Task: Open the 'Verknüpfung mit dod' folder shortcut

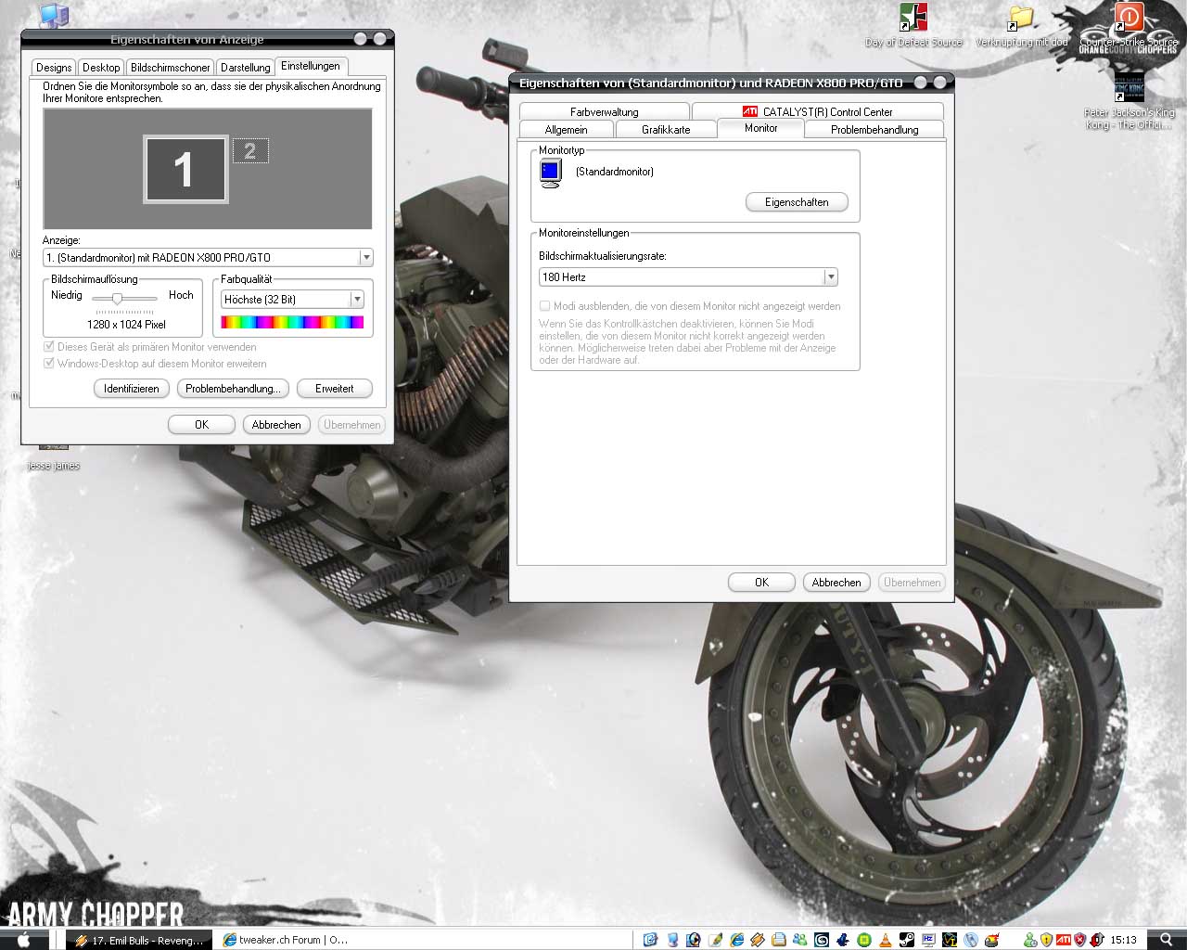Action: tap(1021, 19)
